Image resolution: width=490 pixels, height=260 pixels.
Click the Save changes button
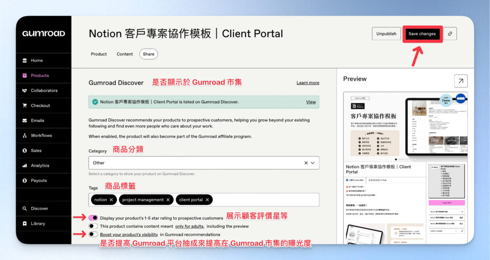click(x=422, y=34)
